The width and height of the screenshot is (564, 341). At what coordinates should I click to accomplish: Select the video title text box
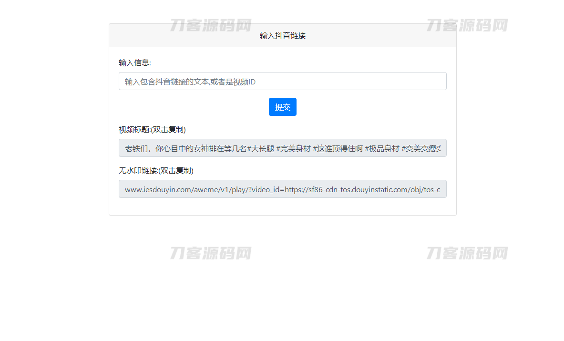coord(282,148)
